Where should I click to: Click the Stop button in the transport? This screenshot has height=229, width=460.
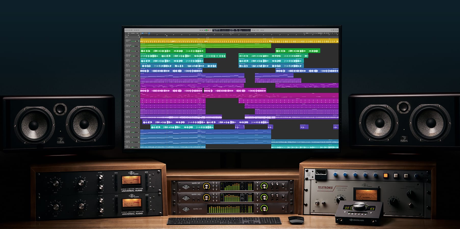(x=204, y=30)
